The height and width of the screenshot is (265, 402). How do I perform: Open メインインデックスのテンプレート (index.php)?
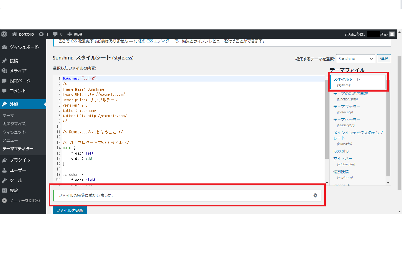tap(358, 138)
